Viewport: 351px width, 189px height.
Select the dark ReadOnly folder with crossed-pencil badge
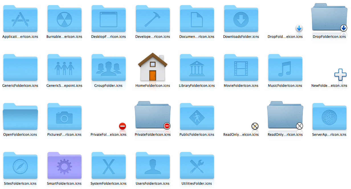tap(285, 115)
